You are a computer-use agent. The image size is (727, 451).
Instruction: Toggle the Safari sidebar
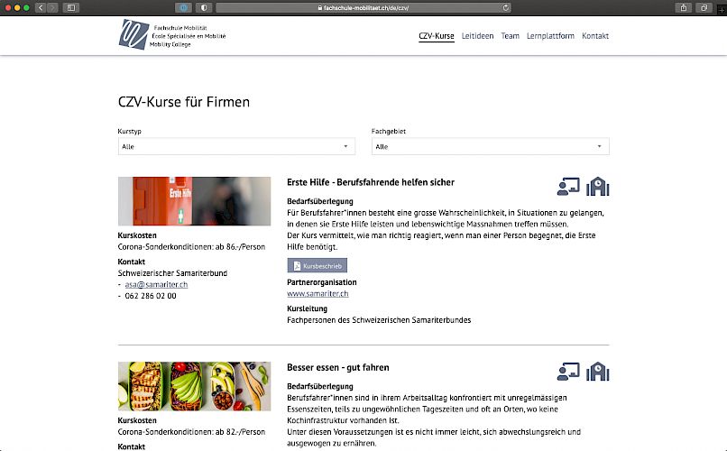(x=71, y=7)
